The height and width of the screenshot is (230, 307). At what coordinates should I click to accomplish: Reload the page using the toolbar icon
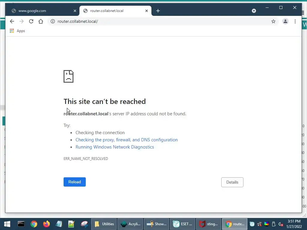click(x=31, y=21)
